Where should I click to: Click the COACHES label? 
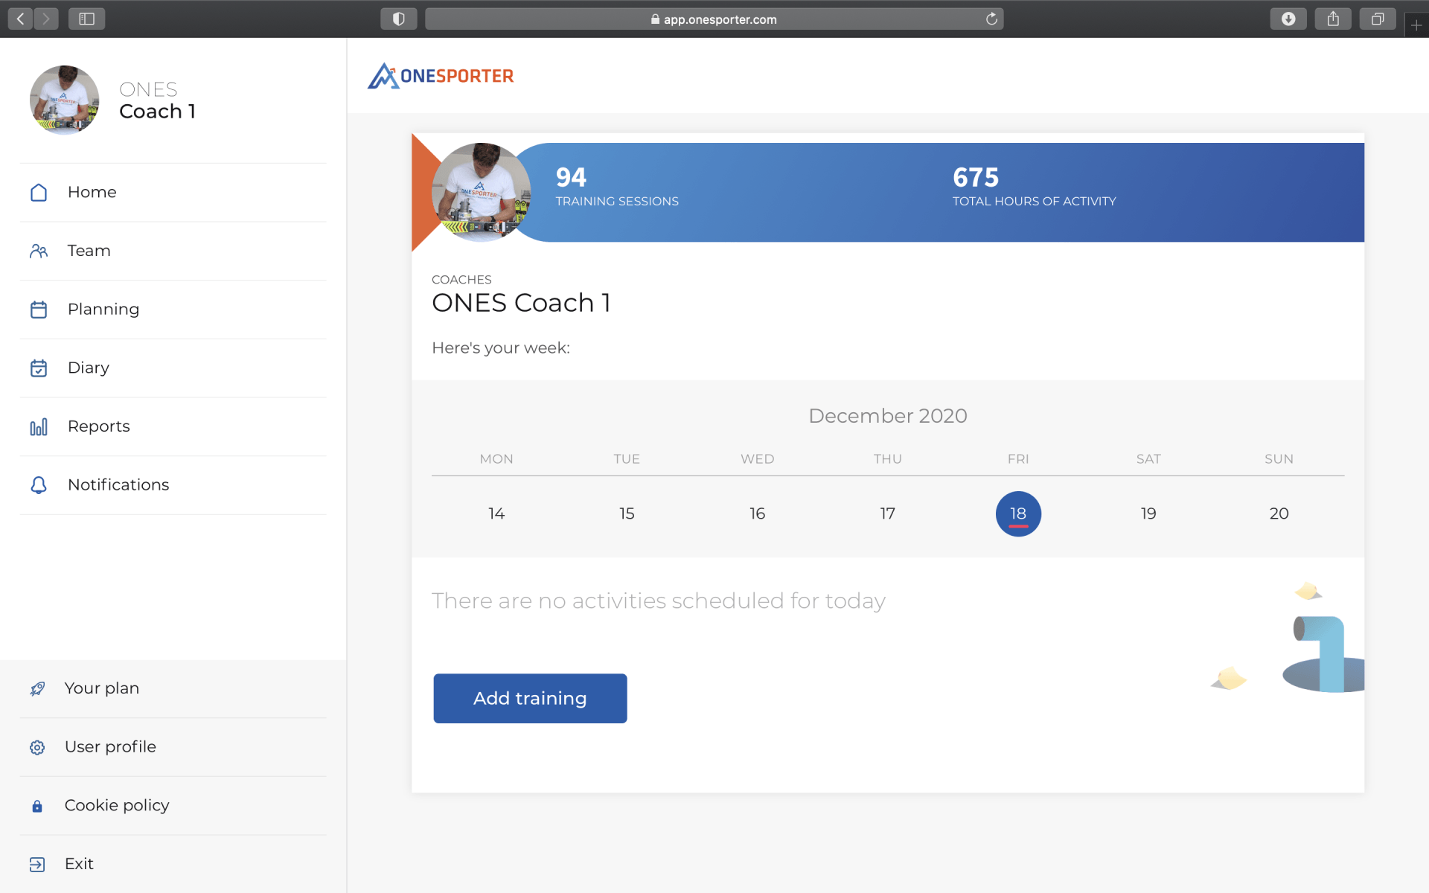[x=461, y=280]
